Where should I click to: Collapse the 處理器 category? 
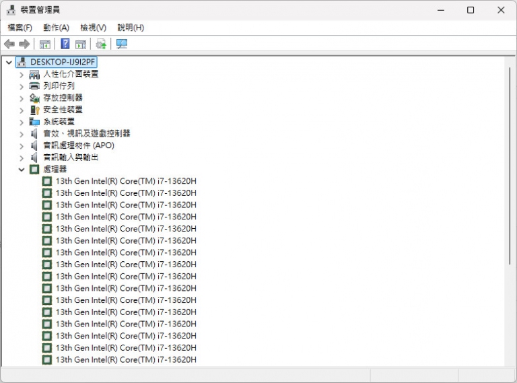pyautogui.click(x=22, y=170)
